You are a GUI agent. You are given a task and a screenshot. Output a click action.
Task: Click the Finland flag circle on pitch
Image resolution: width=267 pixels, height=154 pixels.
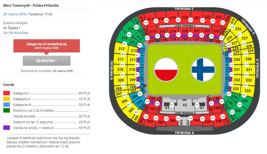203,70
